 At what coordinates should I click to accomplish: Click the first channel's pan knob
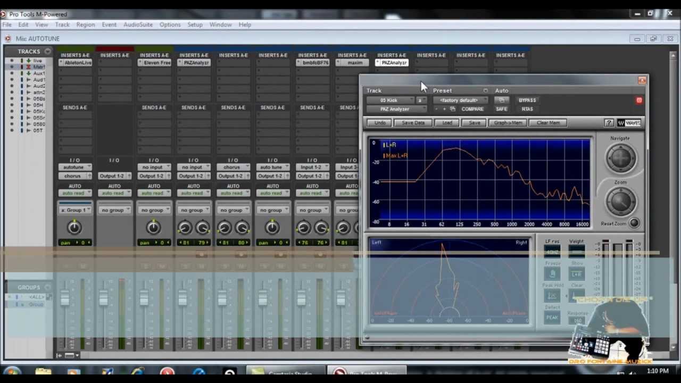coord(74,228)
